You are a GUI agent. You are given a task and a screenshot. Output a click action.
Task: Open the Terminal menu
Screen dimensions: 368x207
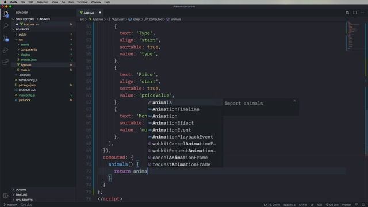(82, 2)
